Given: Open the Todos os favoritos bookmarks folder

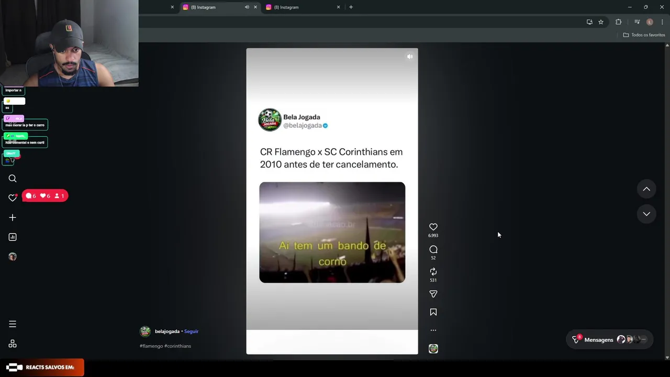Looking at the screenshot, I should [x=644, y=35].
